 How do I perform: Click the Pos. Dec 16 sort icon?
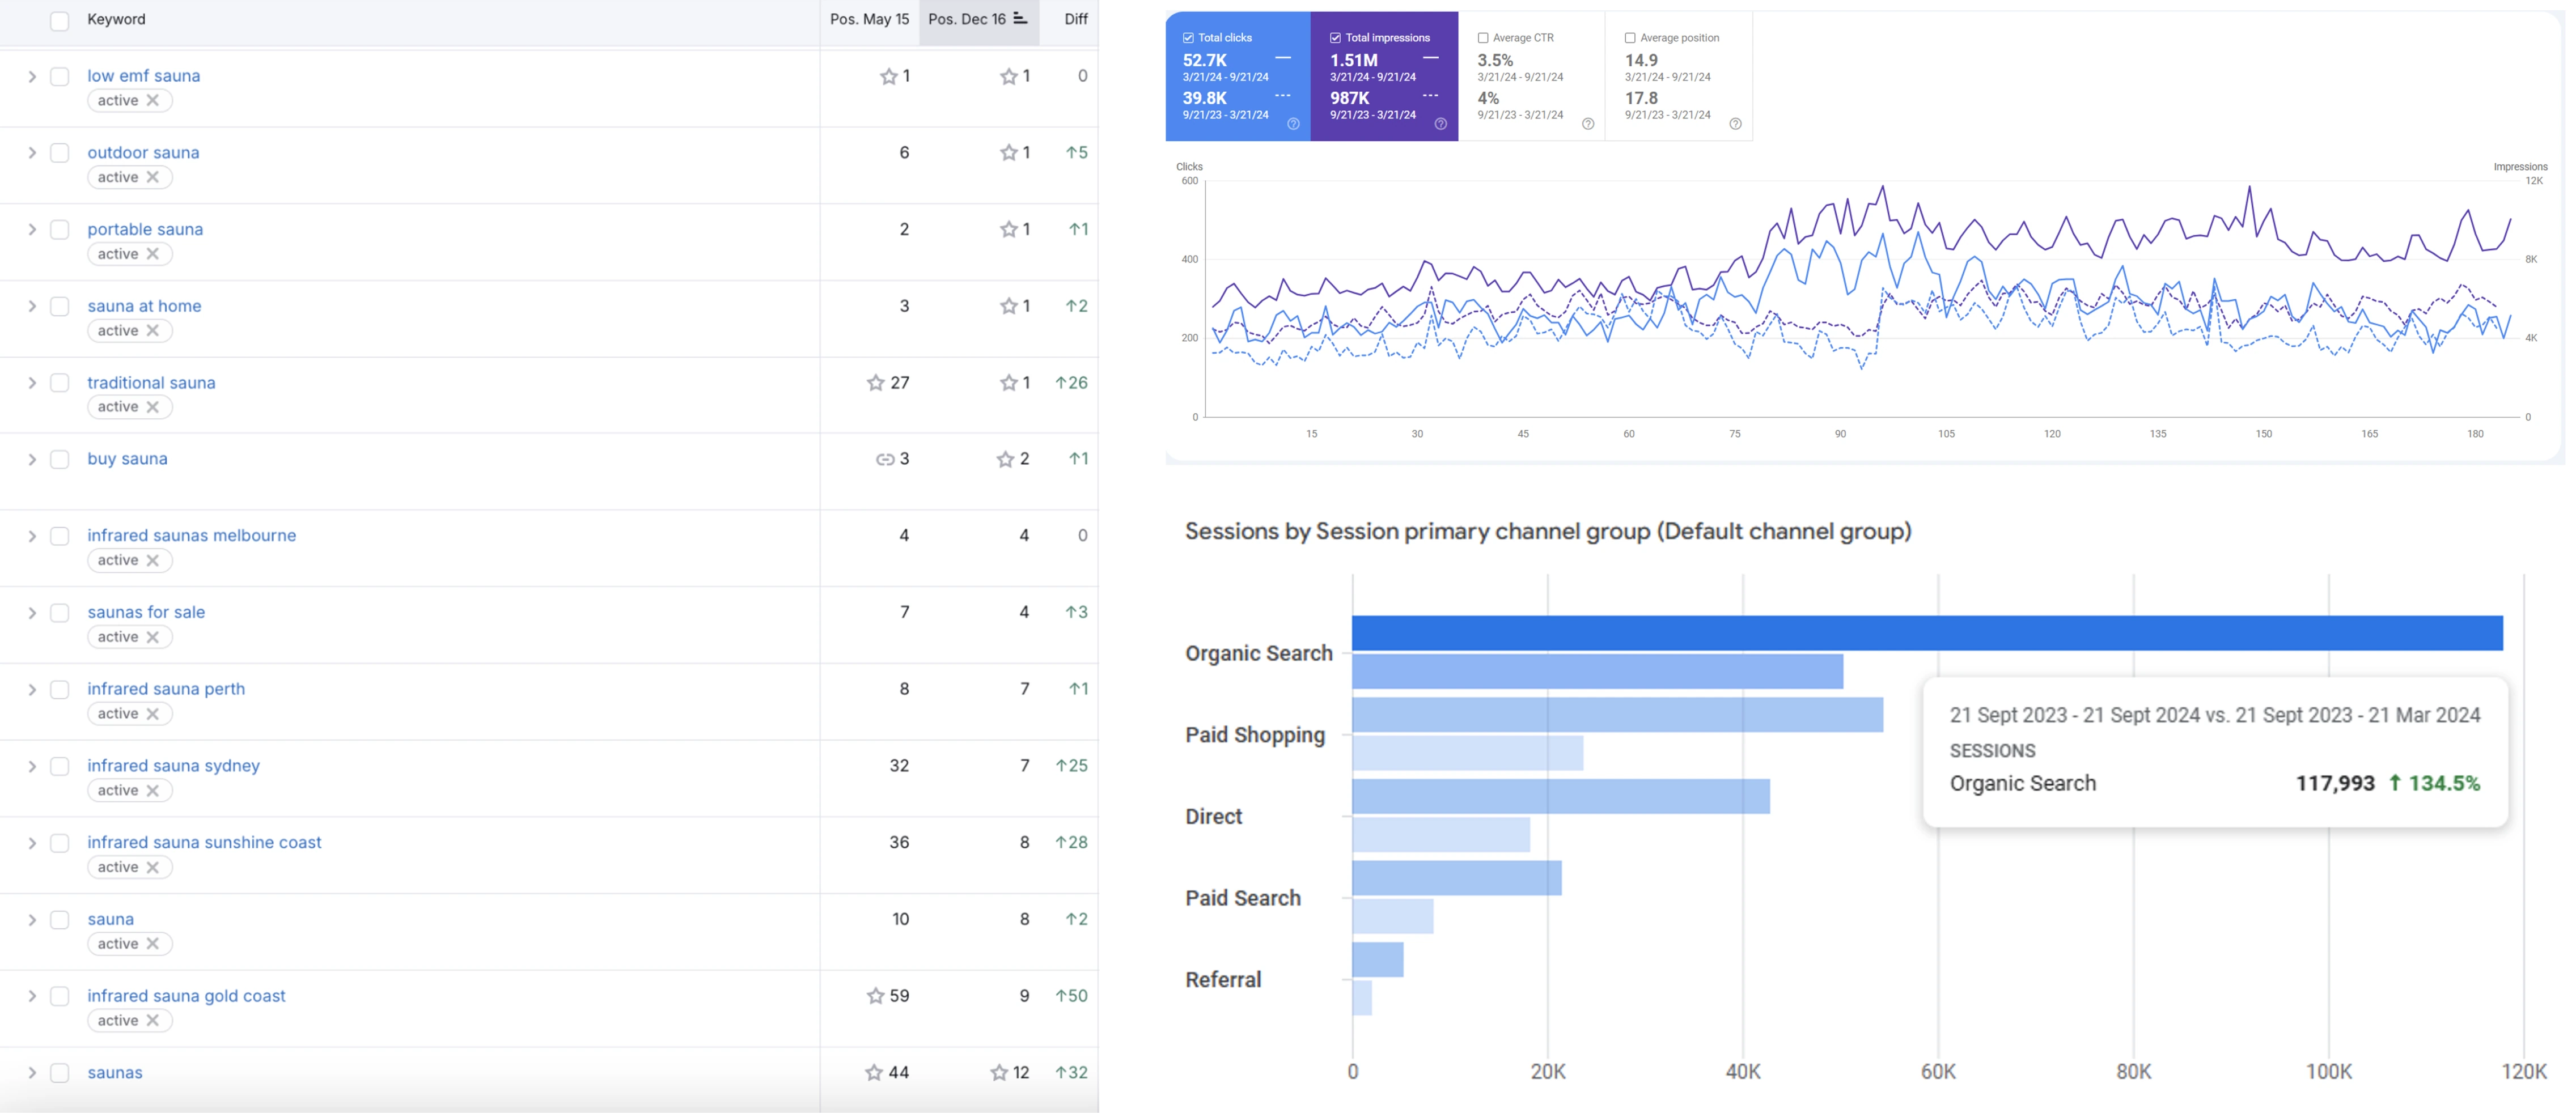[1020, 19]
